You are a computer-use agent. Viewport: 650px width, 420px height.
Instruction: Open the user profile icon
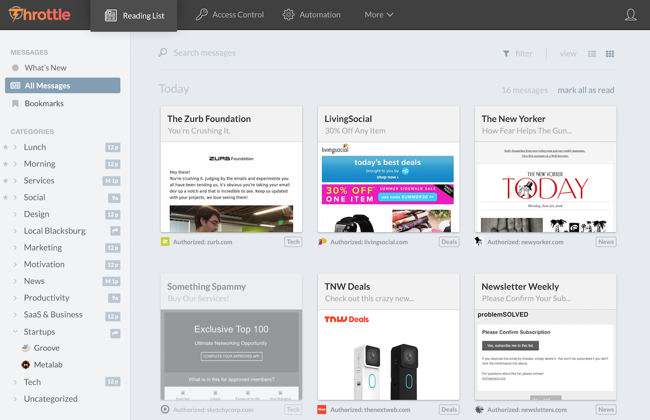(x=630, y=15)
